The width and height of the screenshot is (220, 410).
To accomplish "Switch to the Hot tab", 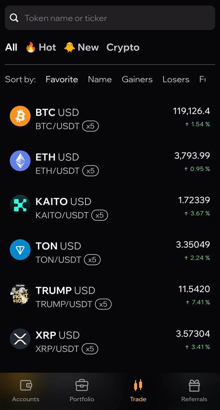I will [x=41, y=48].
